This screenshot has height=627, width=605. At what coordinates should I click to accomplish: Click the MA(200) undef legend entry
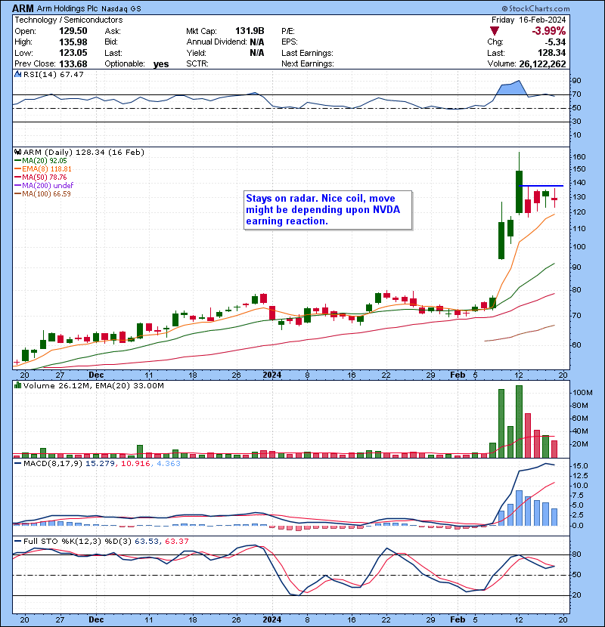[x=44, y=185]
